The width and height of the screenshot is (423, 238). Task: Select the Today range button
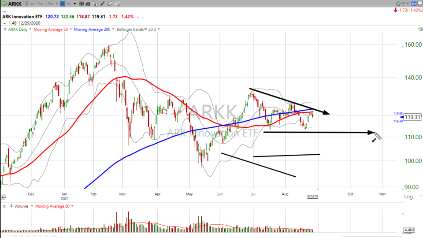(x=54, y=236)
